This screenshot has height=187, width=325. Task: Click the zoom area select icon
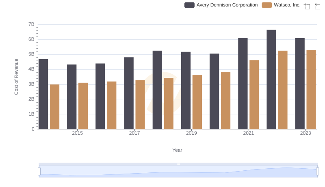coord(307,6)
